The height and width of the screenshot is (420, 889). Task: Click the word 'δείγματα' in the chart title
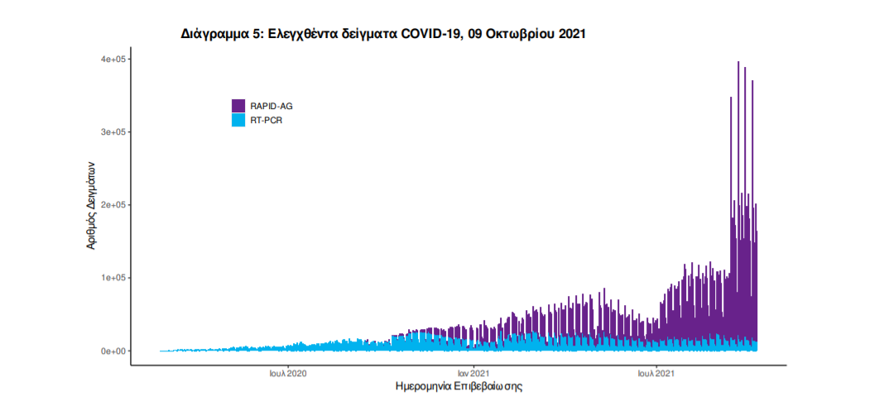[x=369, y=34]
